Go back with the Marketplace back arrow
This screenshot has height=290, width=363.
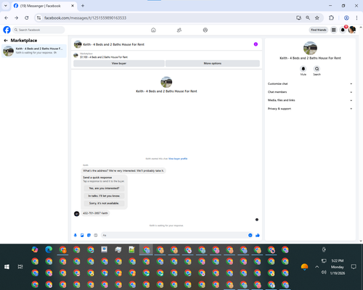pyautogui.click(x=6, y=41)
